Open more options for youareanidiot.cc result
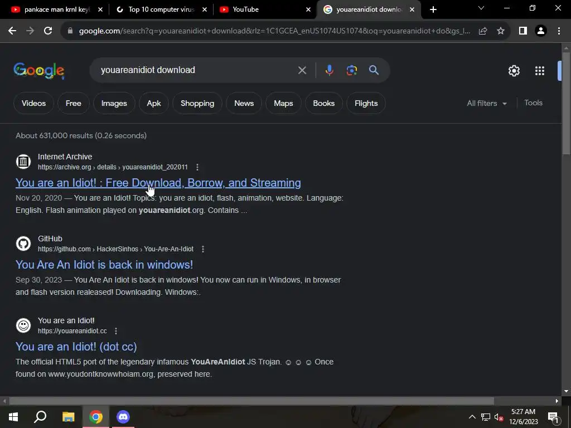This screenshot has height=428, width=571. point(116,331)
